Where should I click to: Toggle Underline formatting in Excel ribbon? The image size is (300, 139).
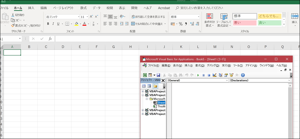pyautogui.click(x=58, y=24)
